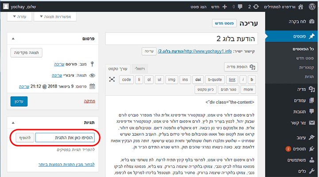Edit the publish date link

click(24, 87)
